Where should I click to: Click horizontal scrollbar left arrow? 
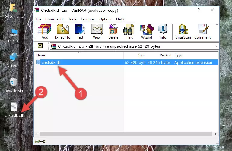click(x=37, y=134)
